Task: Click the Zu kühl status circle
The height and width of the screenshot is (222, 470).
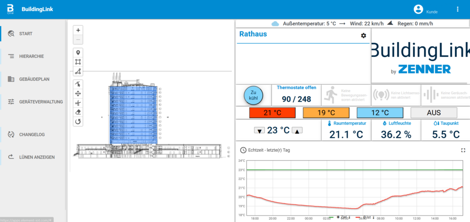Action: [x=253, y=95]
